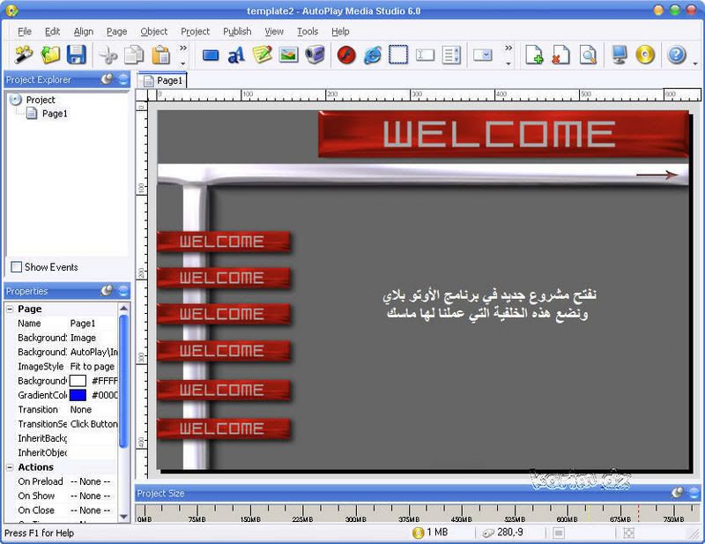
Task: Insert a new Video object
Action: [x=315, y=56]
